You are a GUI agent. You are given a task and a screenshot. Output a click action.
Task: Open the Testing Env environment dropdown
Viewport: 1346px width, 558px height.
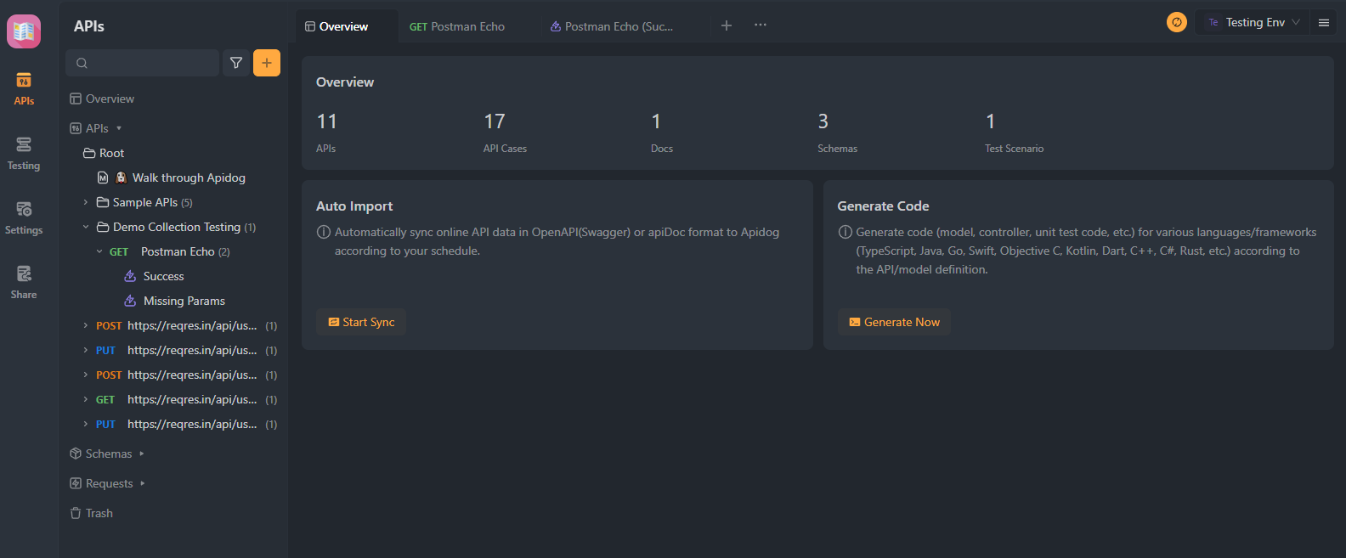click(x=1253, y=22)
